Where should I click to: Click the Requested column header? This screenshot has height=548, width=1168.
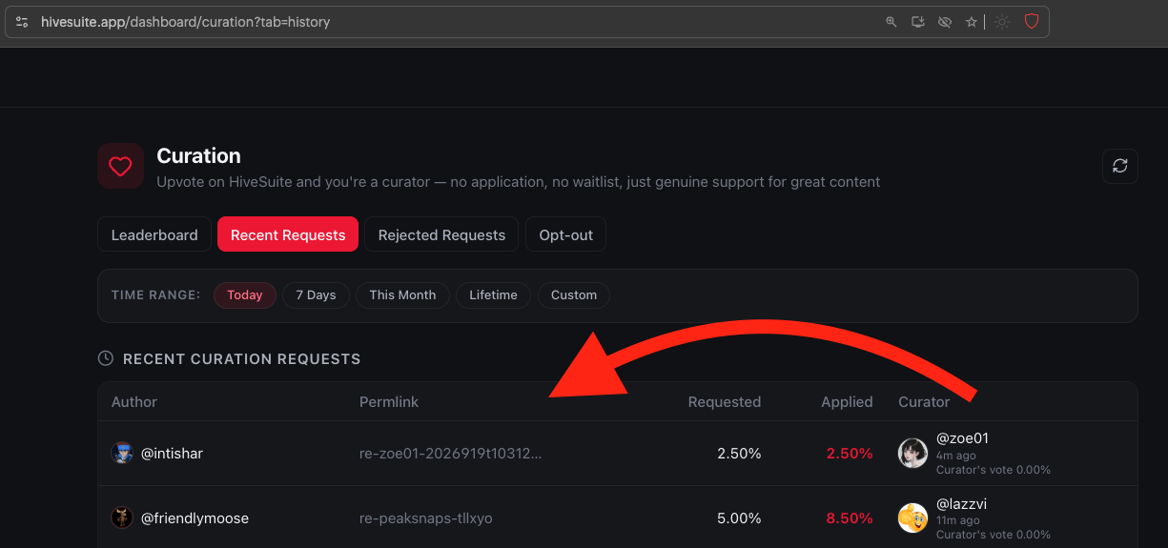(725, 402)
